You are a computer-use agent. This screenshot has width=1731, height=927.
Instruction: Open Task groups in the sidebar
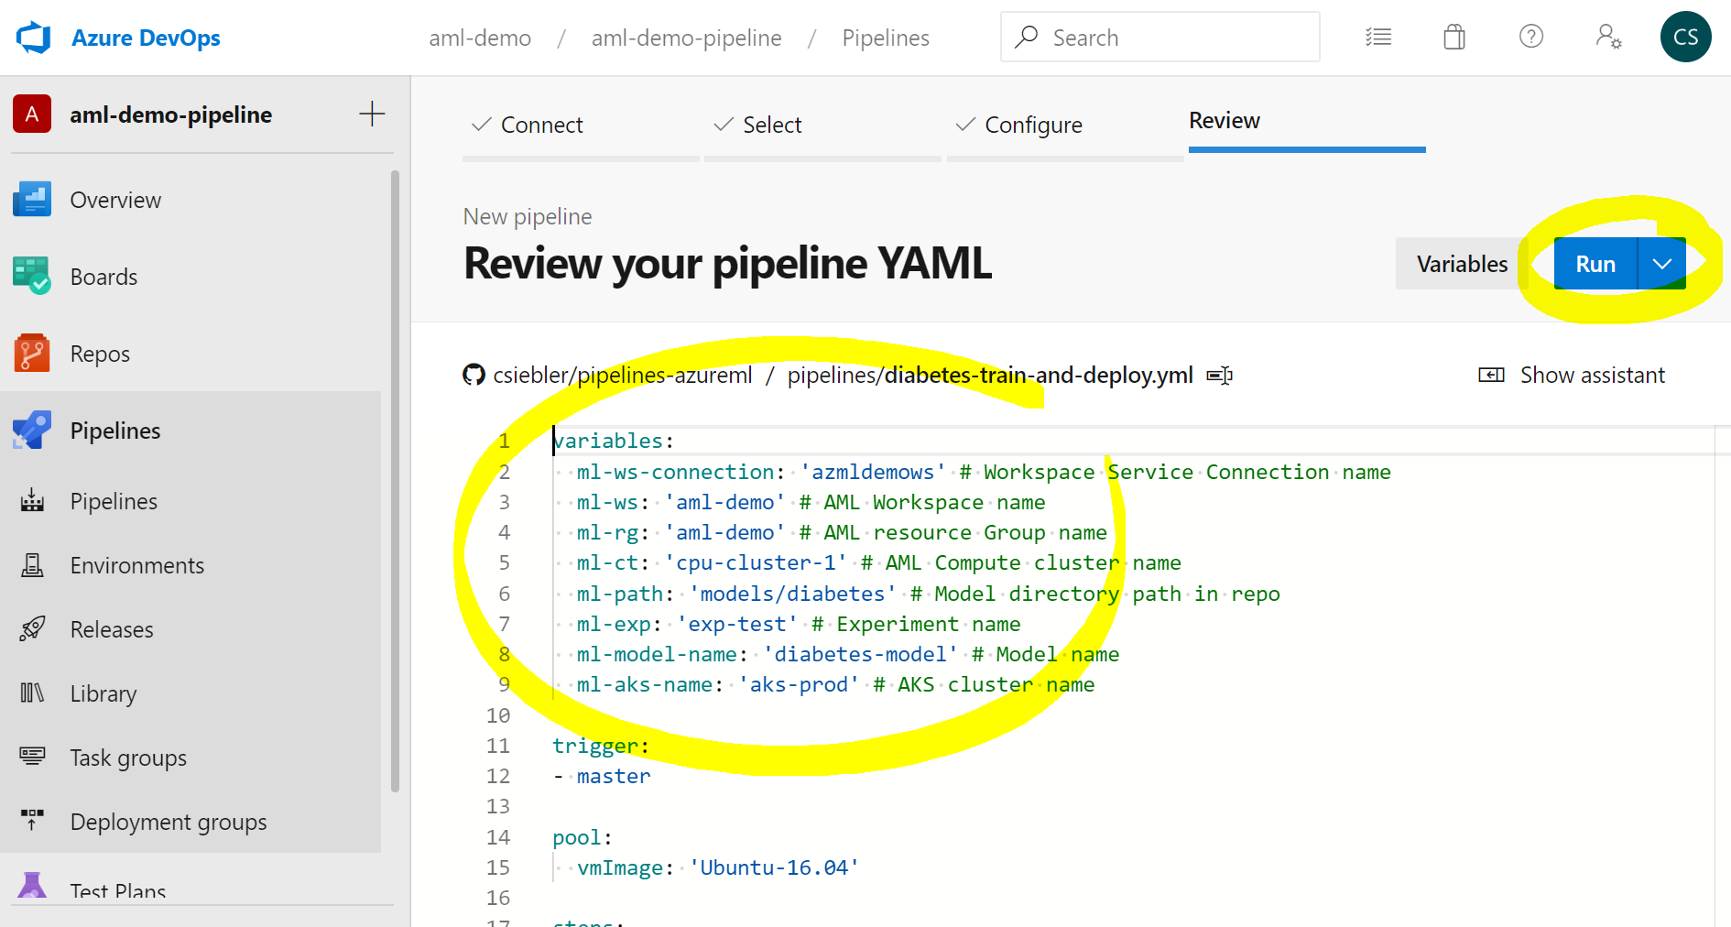191,758
